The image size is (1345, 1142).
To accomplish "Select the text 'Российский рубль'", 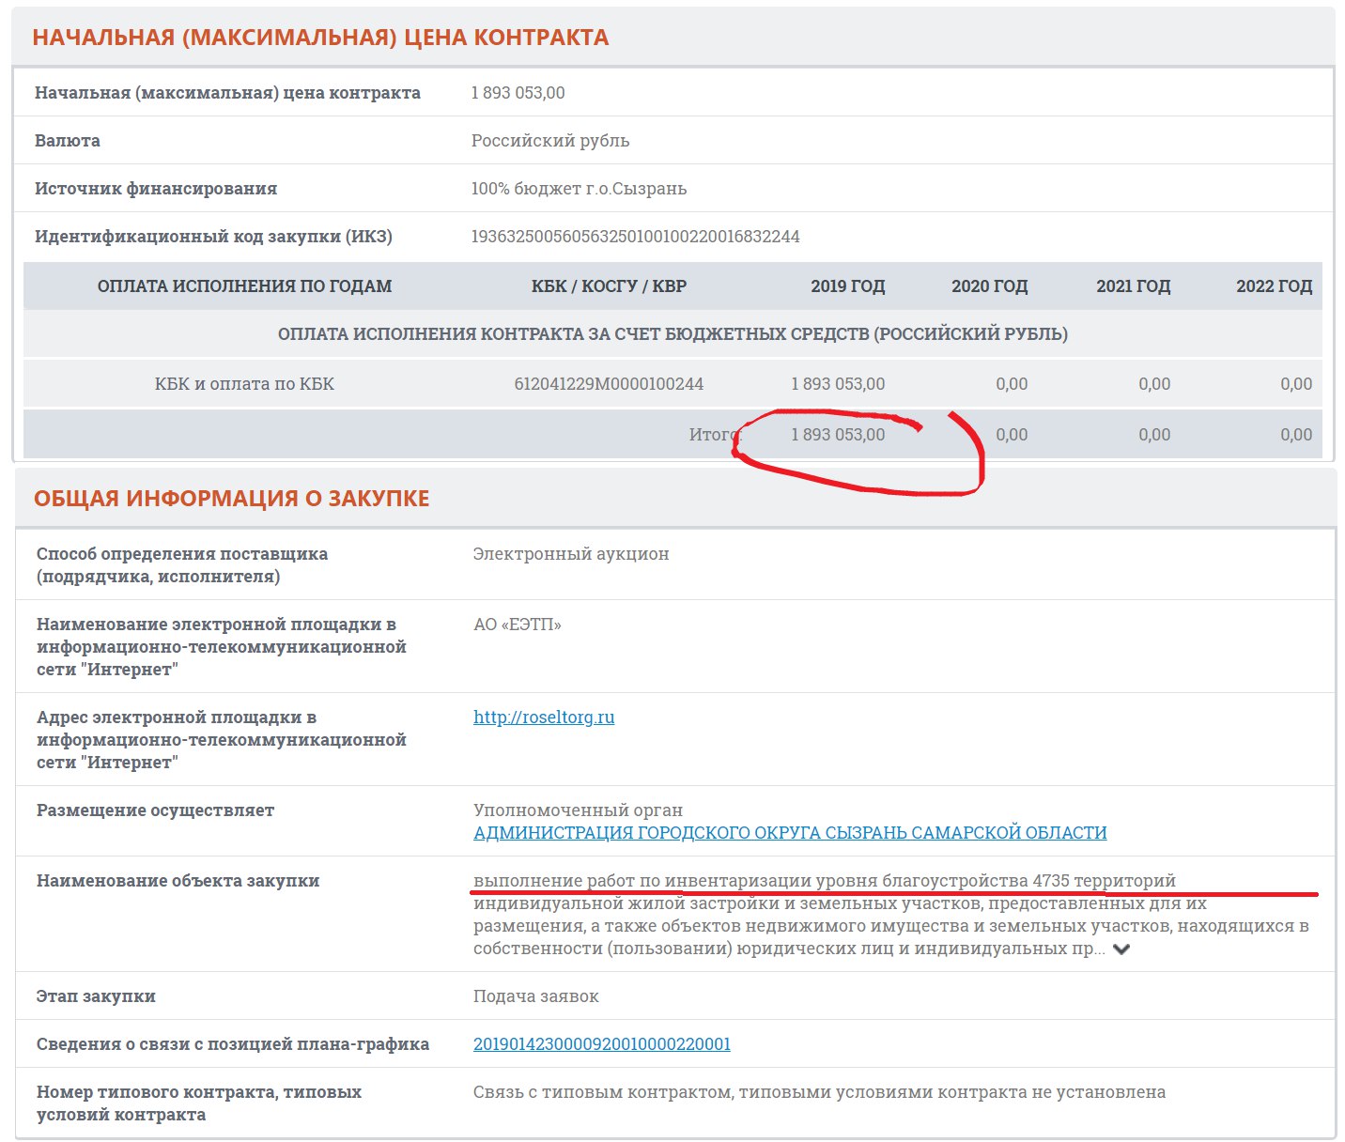I will click(x=550, y=141).
